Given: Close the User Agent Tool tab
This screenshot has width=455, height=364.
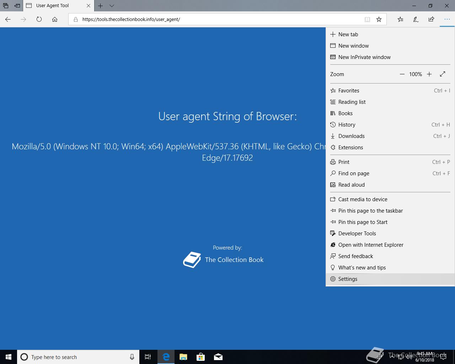Looking at the screenshot, I should click(89, 6).
